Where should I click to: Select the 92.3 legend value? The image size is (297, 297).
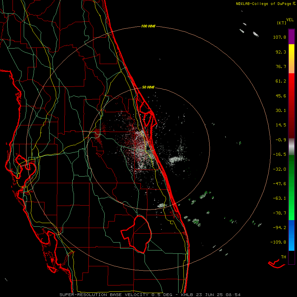click(281, 52)
